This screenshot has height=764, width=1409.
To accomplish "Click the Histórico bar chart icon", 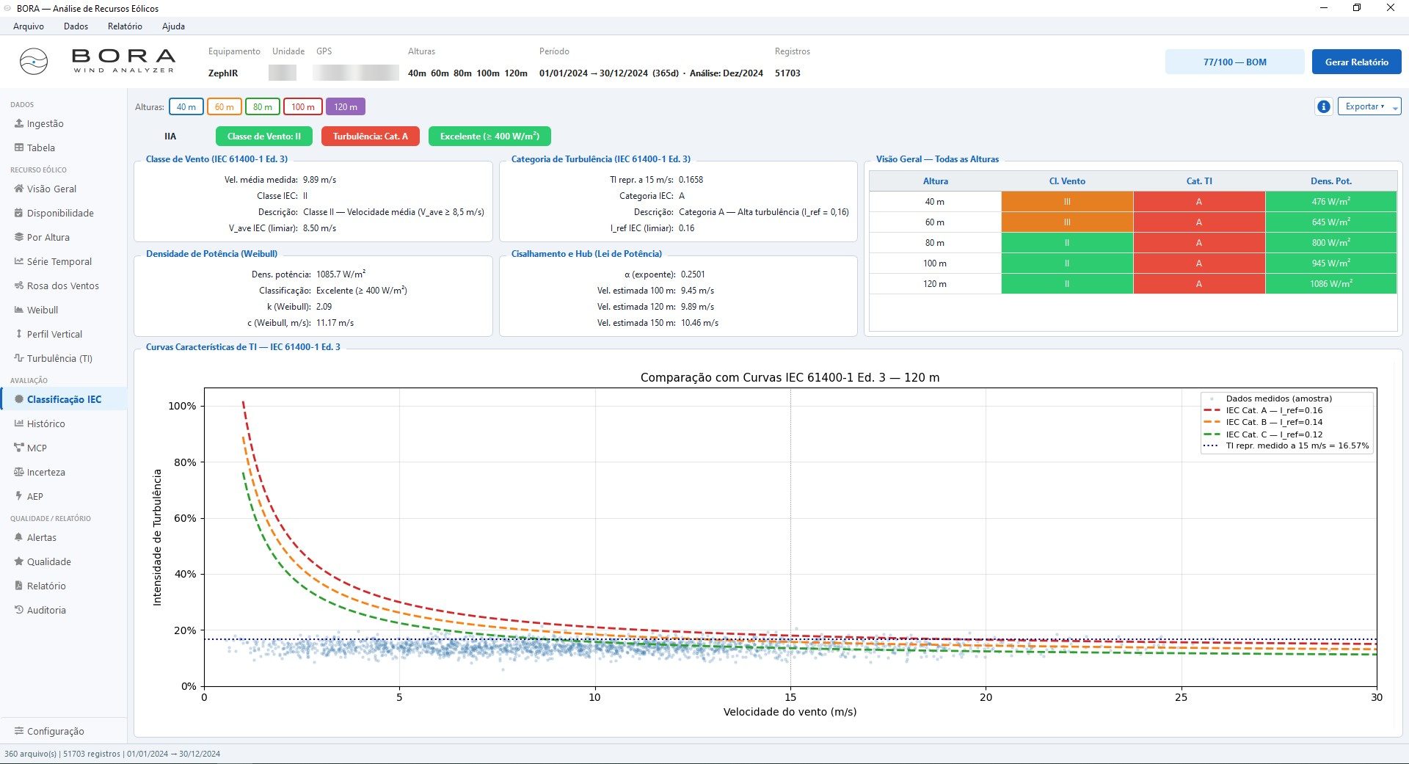I will point(19,423).
